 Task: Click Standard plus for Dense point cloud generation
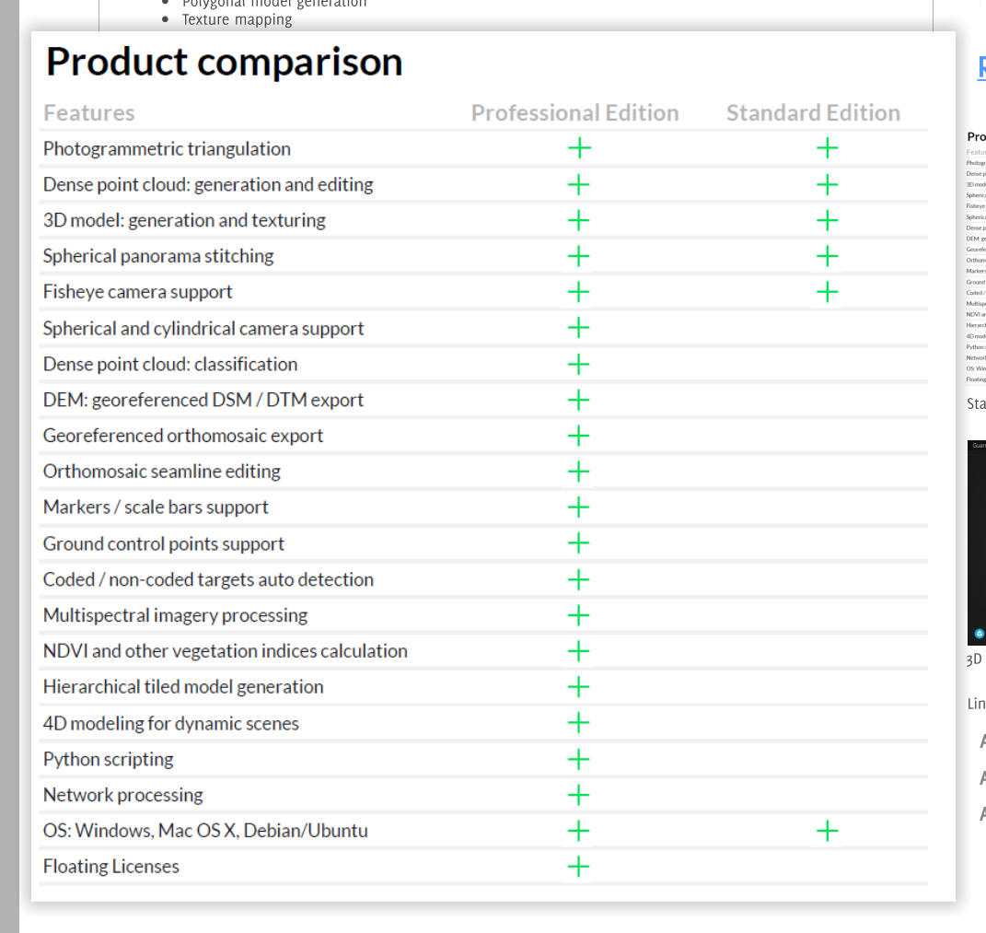827,184
